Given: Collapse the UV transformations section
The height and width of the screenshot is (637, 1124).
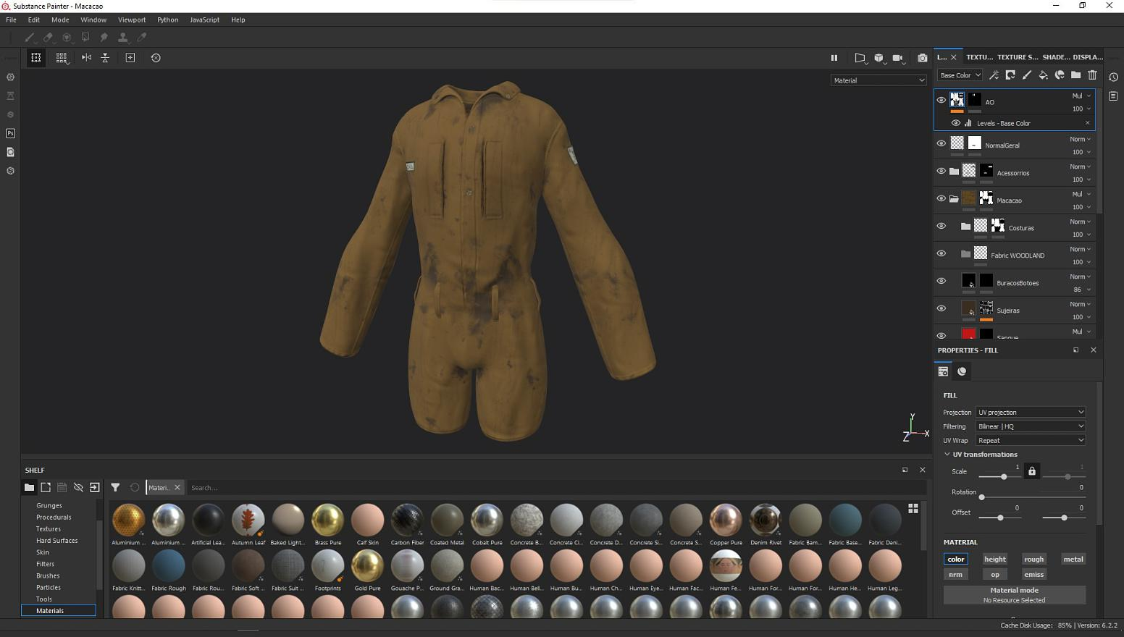Looking at the screenshot, I should [947, 455].
